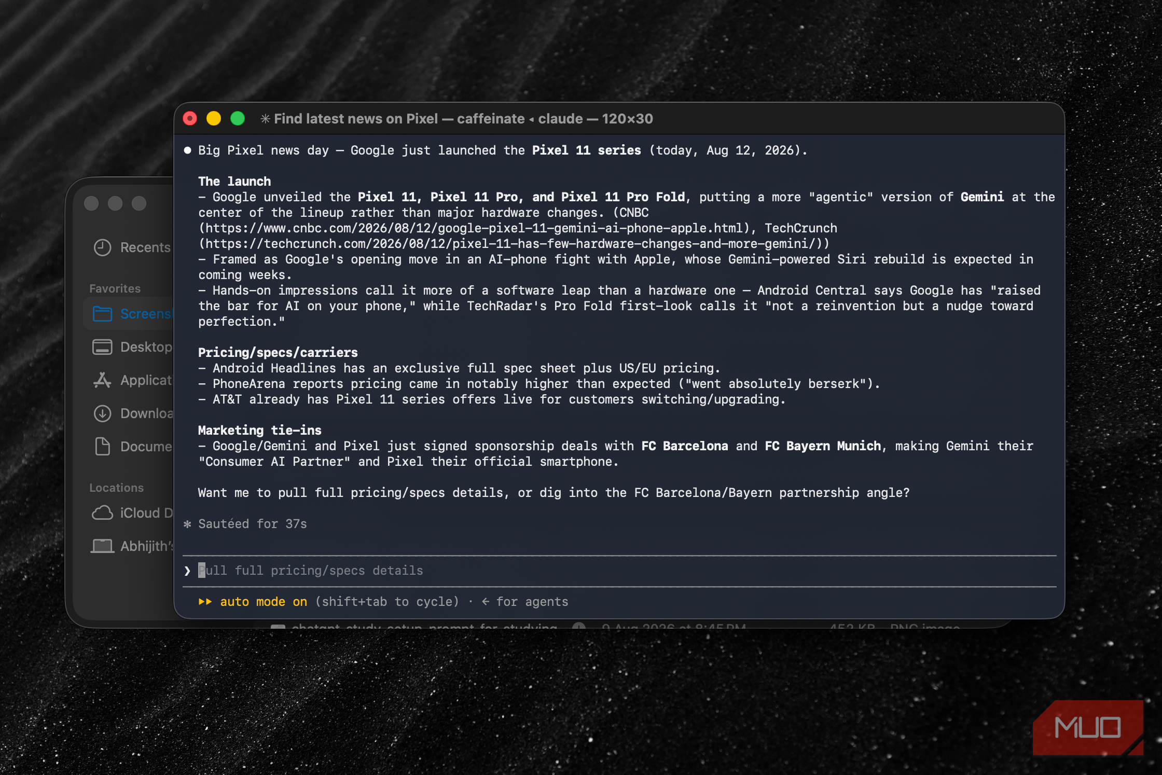Viewport: 1162px width, 775px height.
Task: Click the Desktop icon in Finder sidebar
Action: point(102,347)
